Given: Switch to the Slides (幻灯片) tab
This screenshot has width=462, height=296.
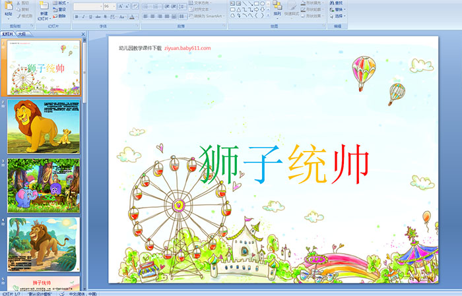Looking at the screenshot, I should tap(8, 33).
